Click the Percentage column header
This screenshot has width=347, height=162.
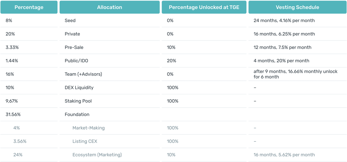tap(28, 7)
